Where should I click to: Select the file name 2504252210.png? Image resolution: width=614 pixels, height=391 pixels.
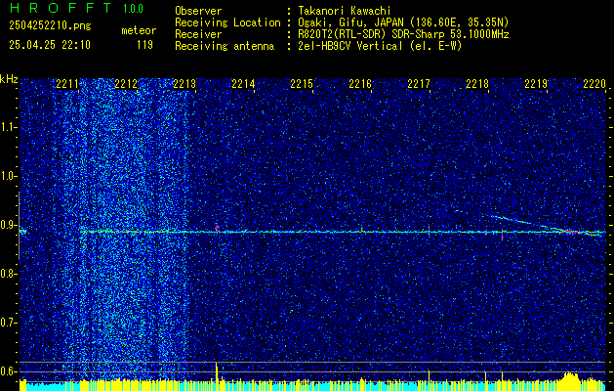50,26
